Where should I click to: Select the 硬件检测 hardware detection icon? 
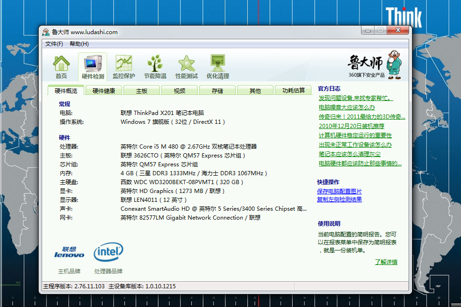tap(93, 67)
